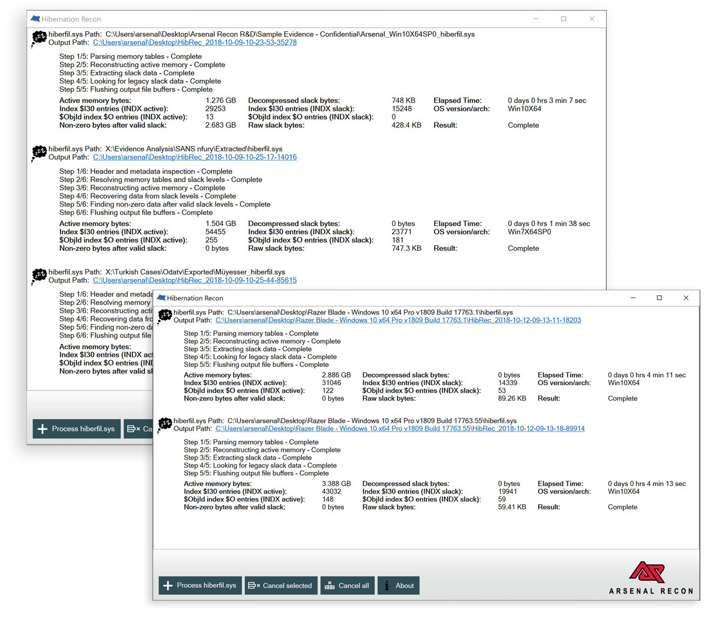721x633 pixels.
Task: Click Cancel selected in front window
Action: [281, 585]
